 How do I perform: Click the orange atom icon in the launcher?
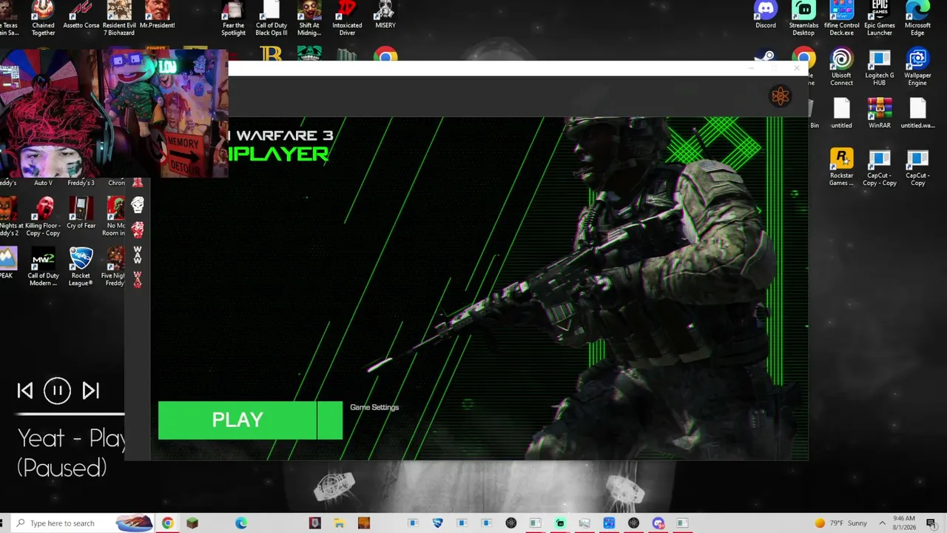coord(781,95)
